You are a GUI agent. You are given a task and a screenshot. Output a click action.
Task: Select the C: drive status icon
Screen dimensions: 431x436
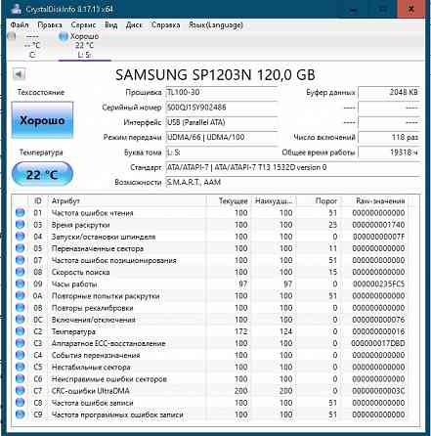[x=12, y=36]
